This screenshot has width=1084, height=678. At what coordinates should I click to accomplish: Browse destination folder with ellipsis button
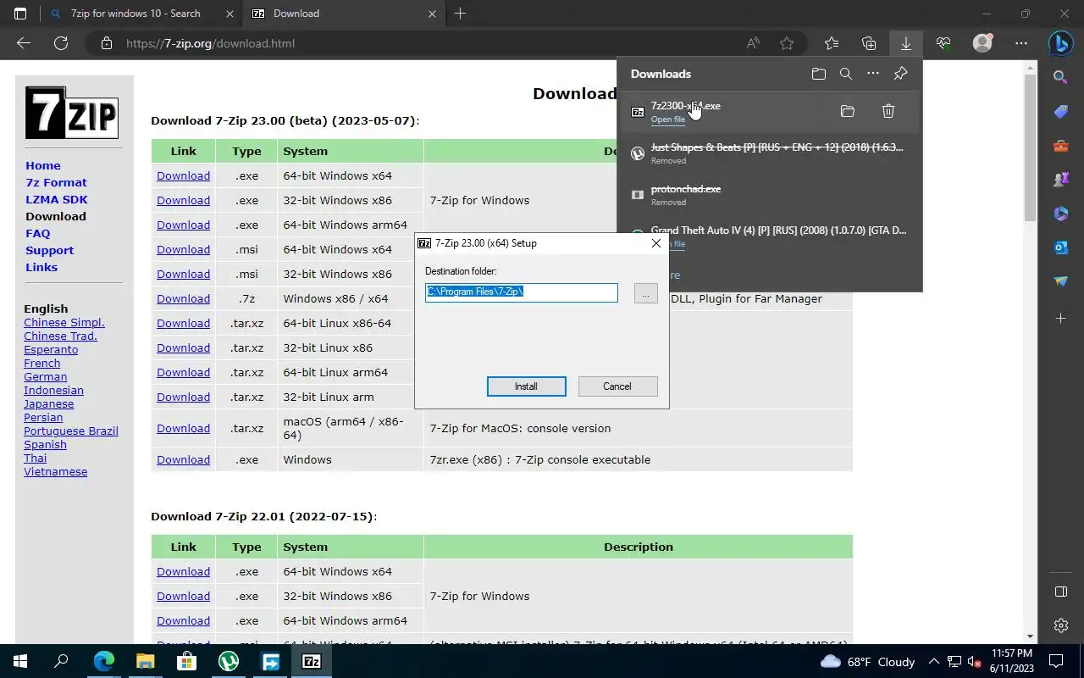point(645,293)
